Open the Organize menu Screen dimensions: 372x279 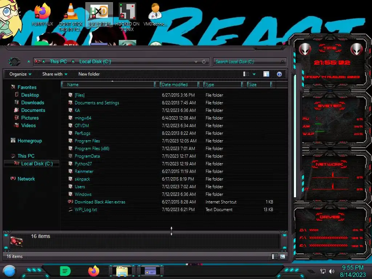click(20, 74)
